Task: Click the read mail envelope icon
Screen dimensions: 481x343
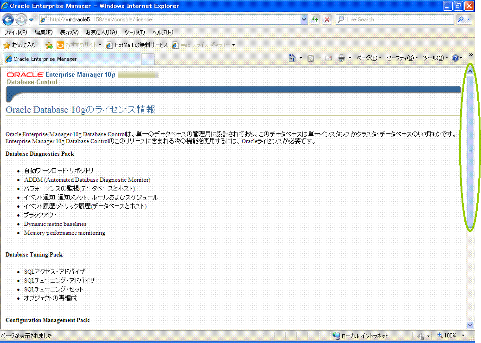Action: click(328, 58)
